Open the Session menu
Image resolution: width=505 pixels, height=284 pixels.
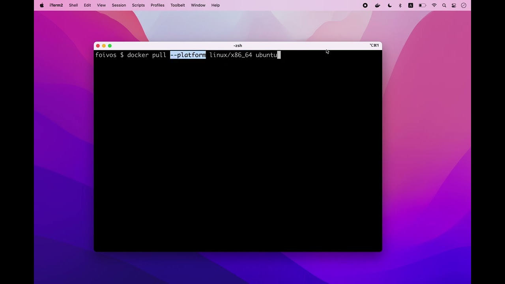point(119,5)
